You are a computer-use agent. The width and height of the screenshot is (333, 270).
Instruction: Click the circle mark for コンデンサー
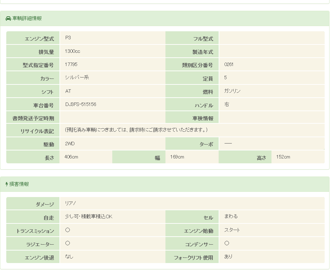[227, 243]
